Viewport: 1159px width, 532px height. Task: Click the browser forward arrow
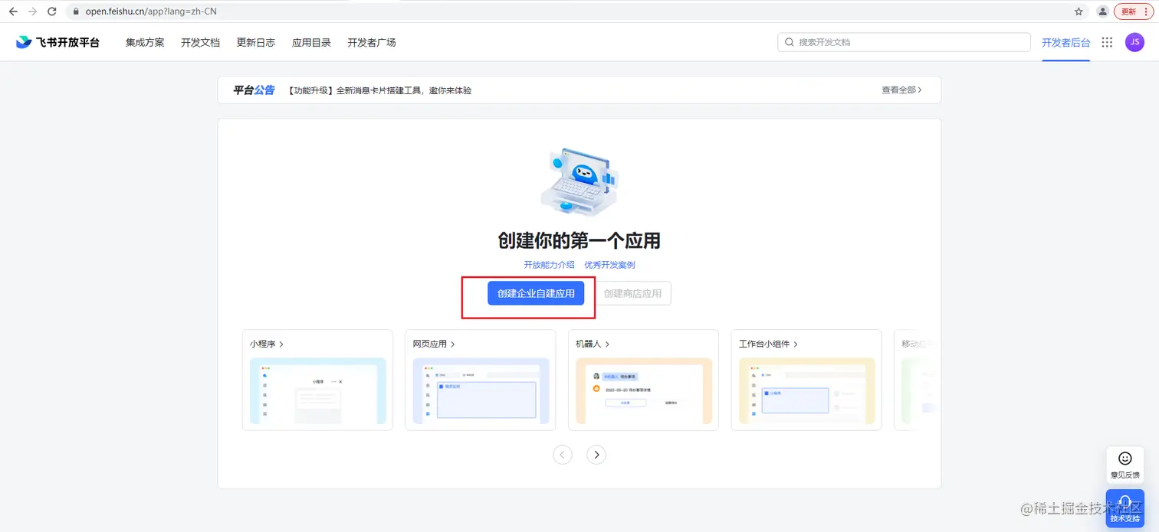coord(32,11)
